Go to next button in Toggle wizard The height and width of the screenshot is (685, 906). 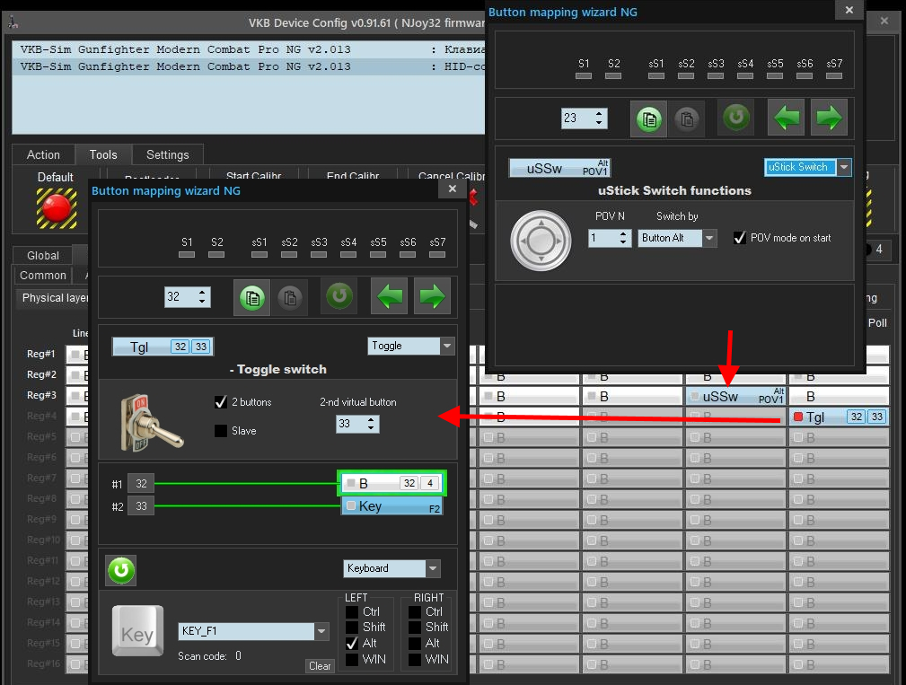432,296
